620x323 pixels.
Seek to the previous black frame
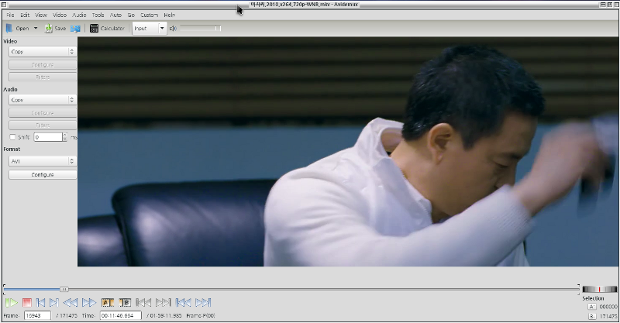pyautogui.click(x=143, y=302)
